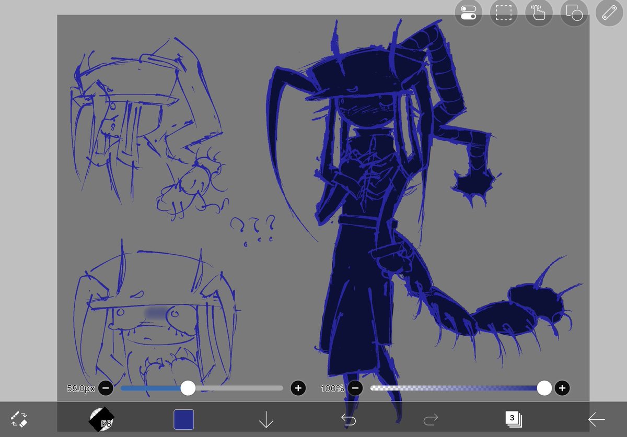Open the brush settings icon labeled 58
Image resolution: width=627 pixels, height=437 pixels.
coord(101,419)
